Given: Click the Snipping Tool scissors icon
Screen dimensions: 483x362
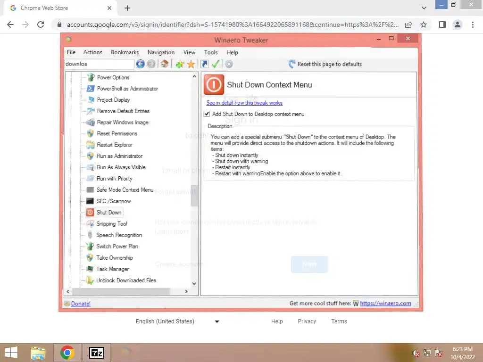Looking at the screenshot, I should point(90,223).
